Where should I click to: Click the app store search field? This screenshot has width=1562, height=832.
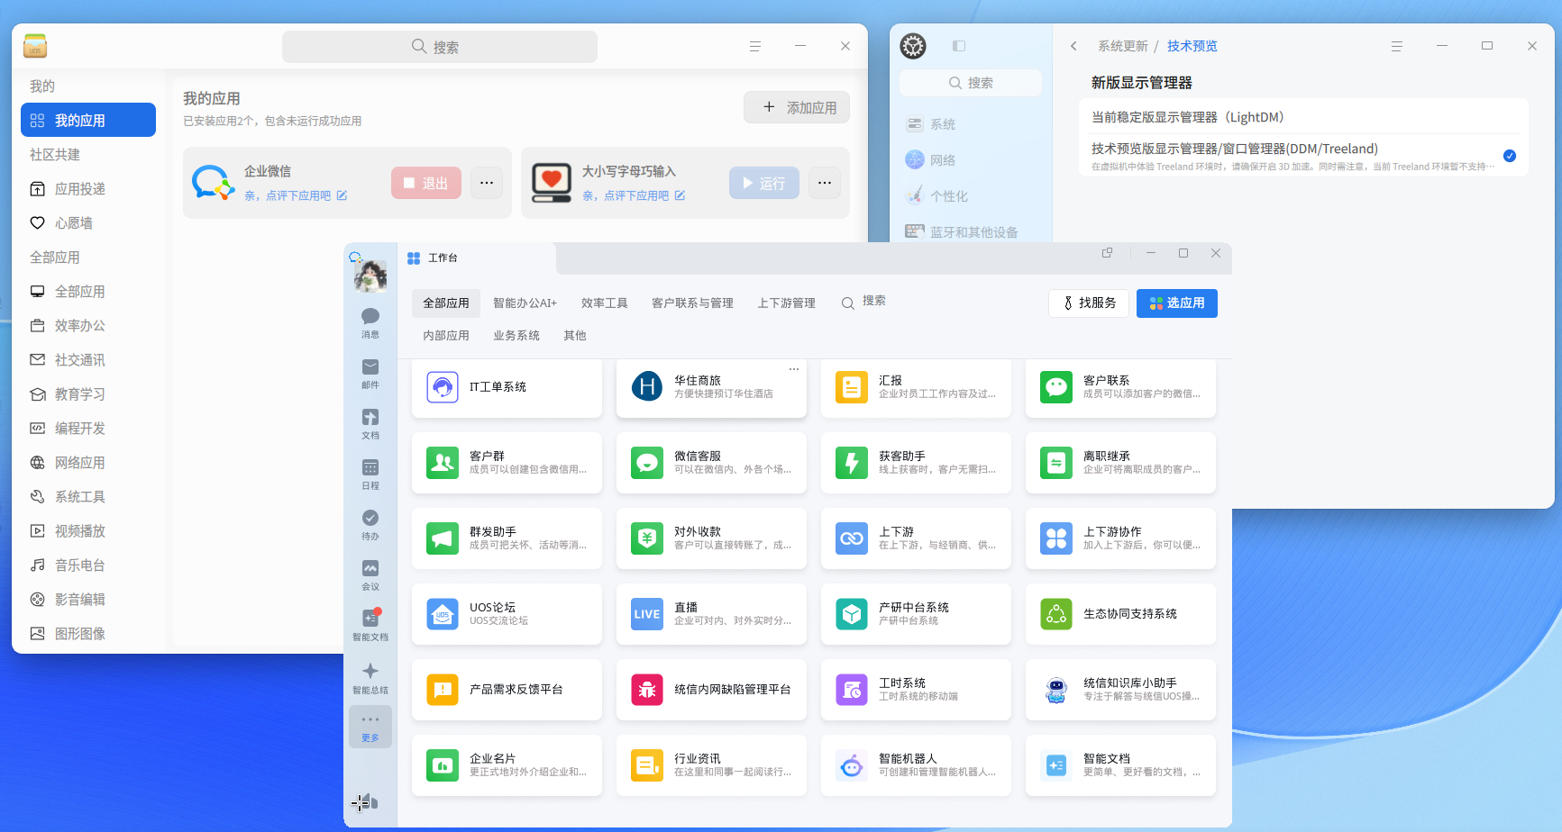pos(440,47)
